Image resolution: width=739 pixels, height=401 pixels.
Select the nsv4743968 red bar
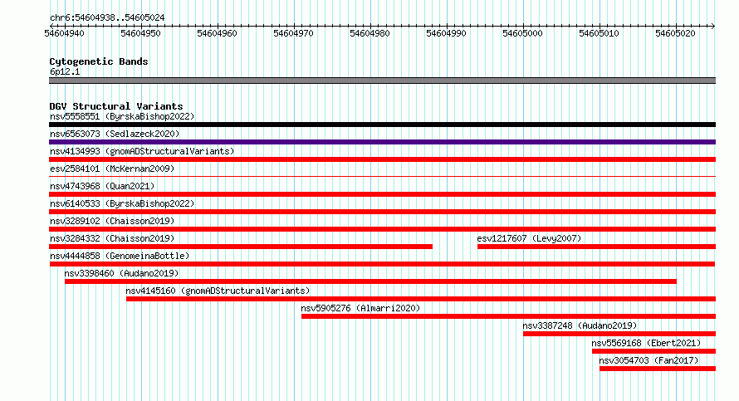tap(382, 194)
